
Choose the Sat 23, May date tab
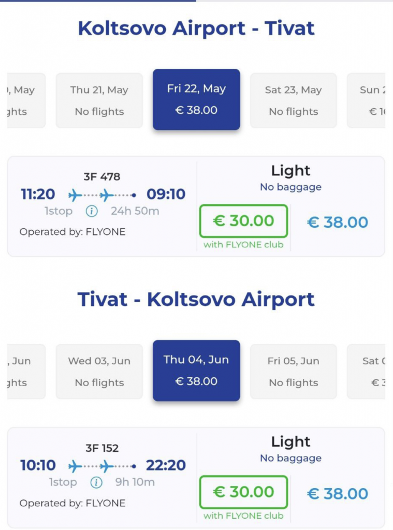(293, 100)
